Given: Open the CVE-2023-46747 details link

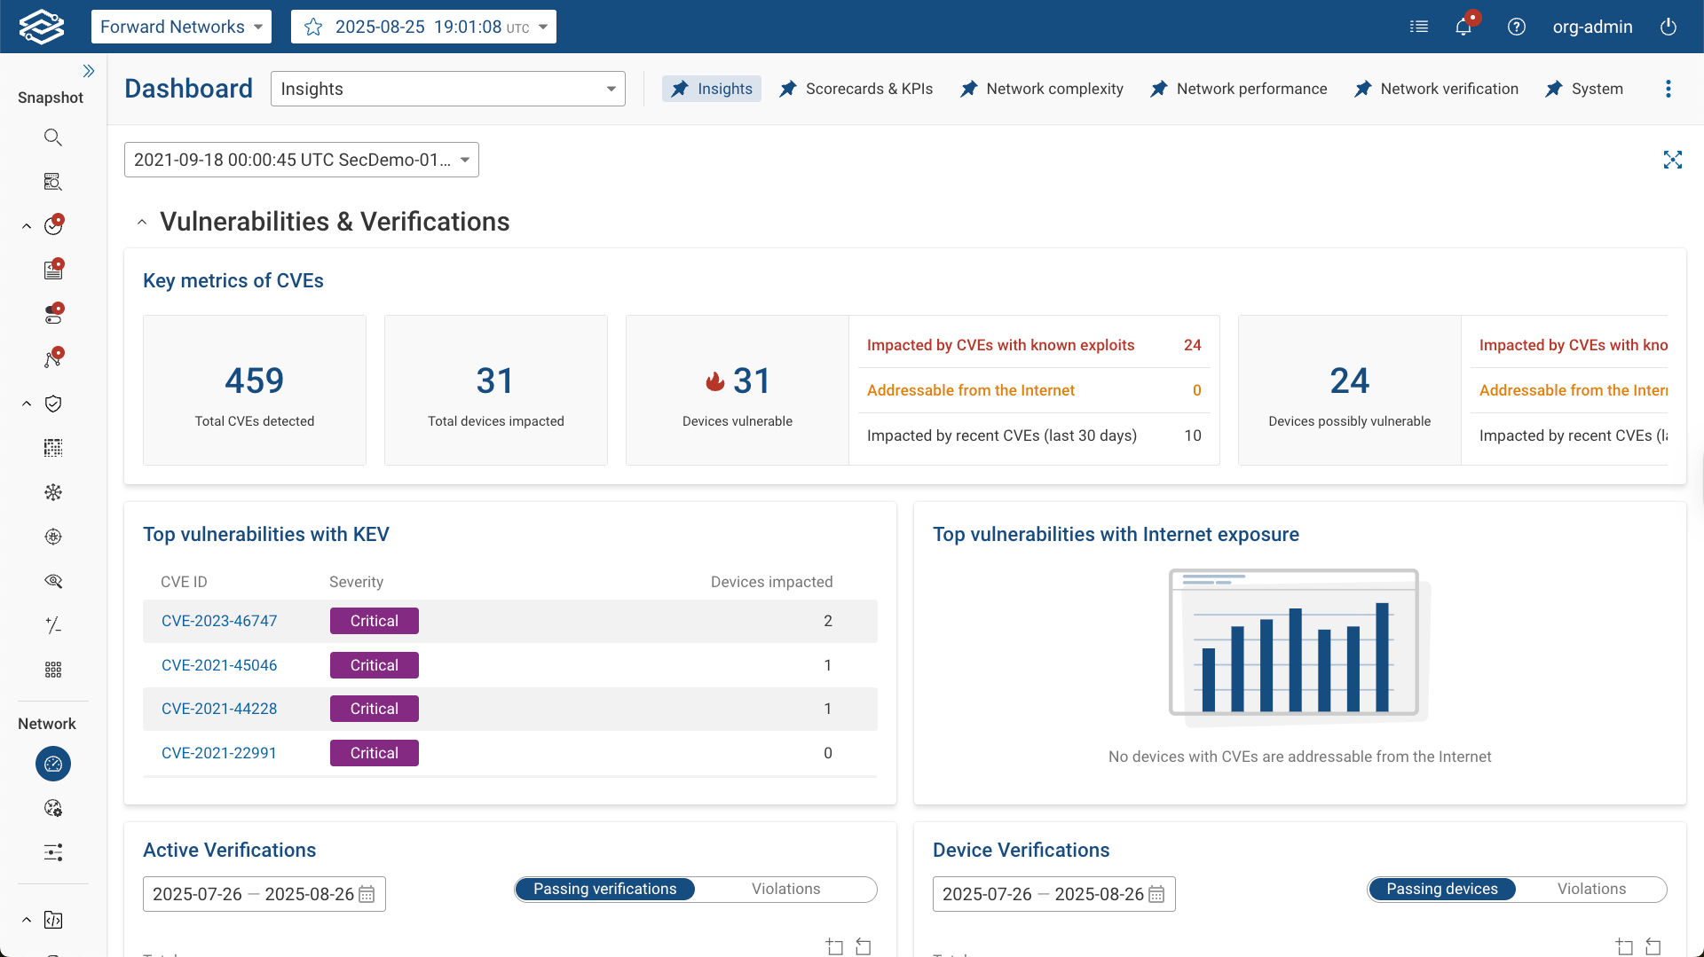Looking at the screenshot, I should (219, 621).
